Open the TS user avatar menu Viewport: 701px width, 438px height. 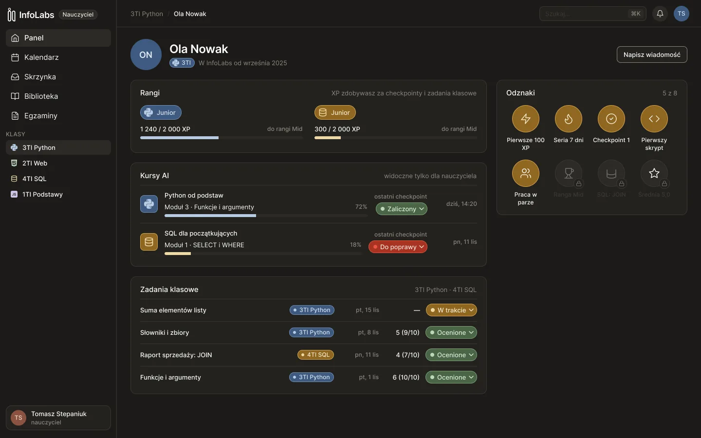coord(682,14)
